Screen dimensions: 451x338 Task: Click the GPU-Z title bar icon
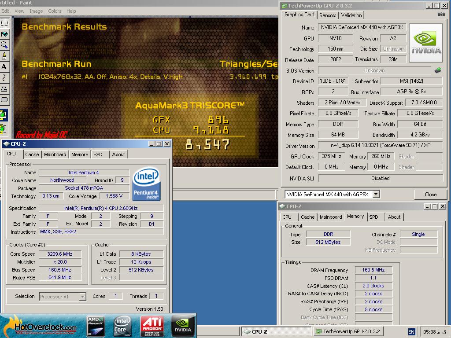point(284,6)
